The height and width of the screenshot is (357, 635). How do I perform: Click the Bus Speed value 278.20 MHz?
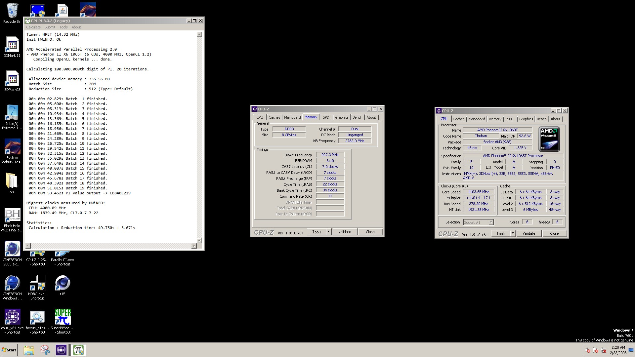coord(478,204)
